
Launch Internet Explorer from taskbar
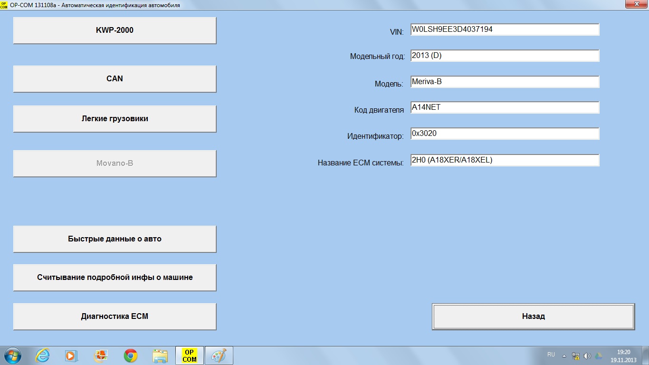43,355
